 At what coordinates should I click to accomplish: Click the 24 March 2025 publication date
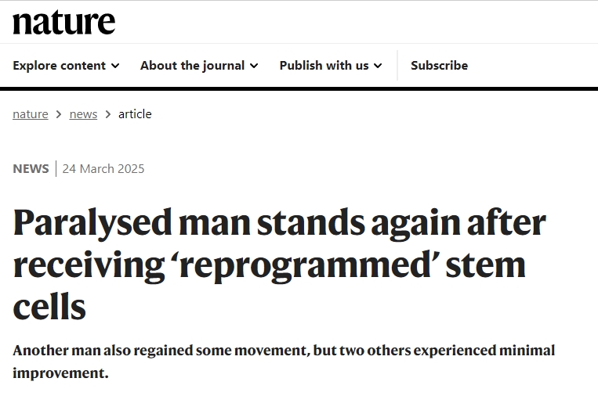point(103,169)
